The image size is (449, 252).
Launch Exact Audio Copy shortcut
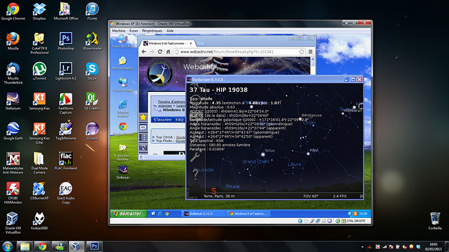tap(66, 193)
